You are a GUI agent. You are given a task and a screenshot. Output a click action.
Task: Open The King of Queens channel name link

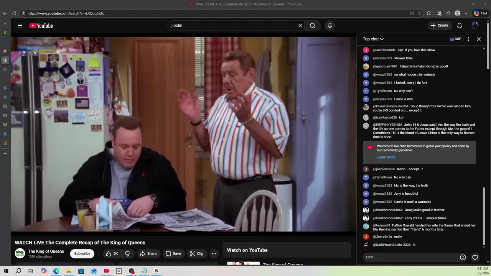click(x=46, y=251)
